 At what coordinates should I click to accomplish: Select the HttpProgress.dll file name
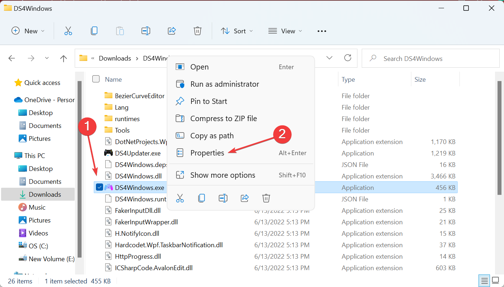(x=138, y=257)
